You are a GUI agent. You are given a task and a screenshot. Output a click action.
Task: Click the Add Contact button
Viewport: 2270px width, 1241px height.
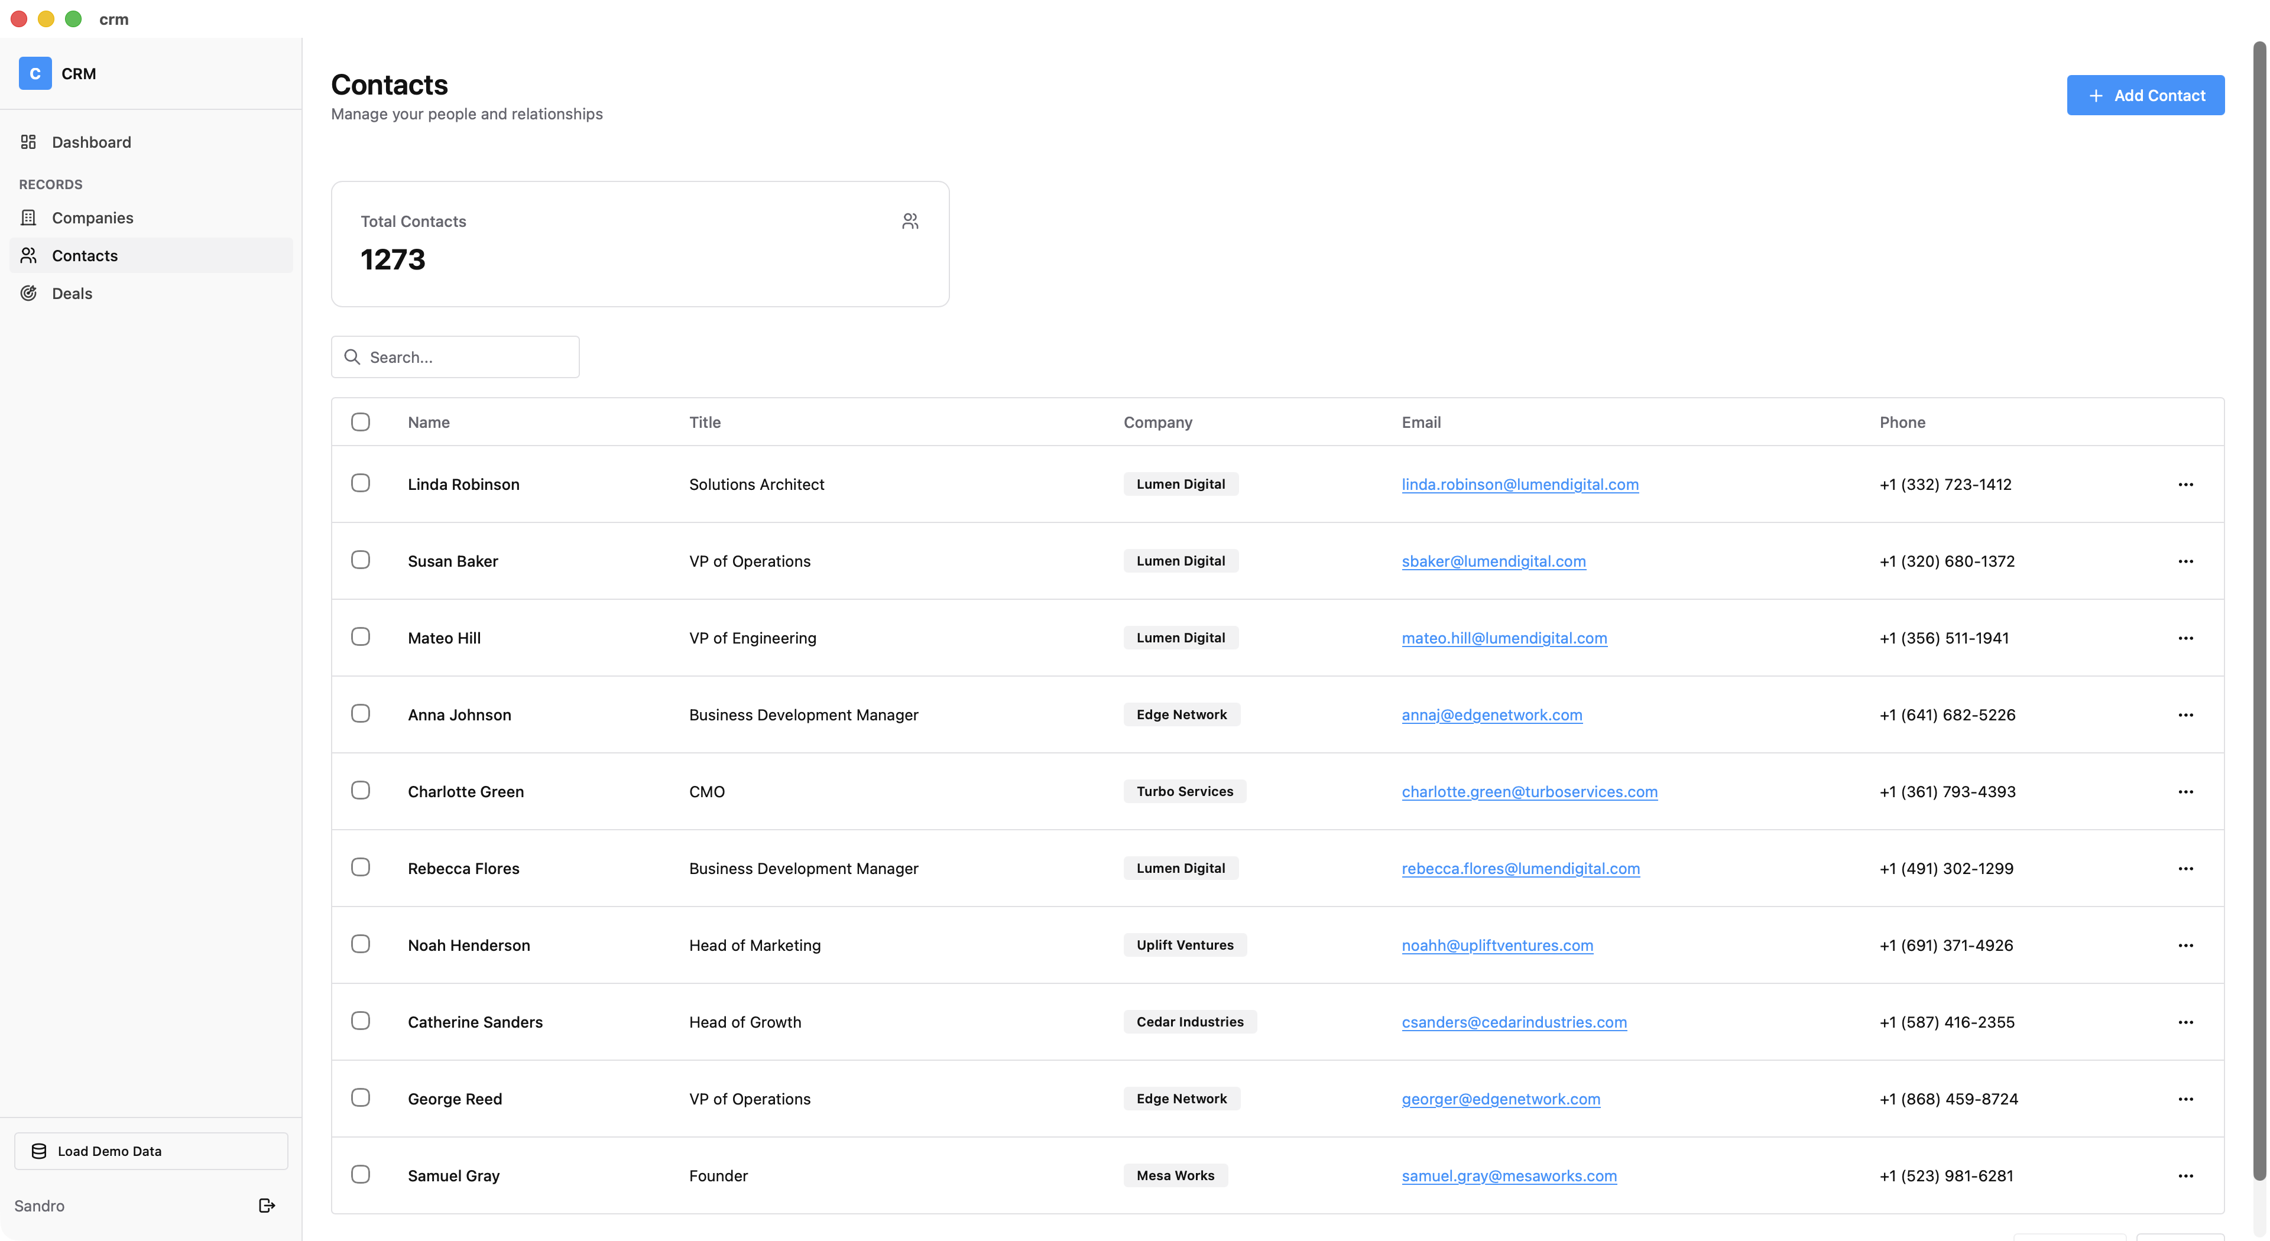2146,95
